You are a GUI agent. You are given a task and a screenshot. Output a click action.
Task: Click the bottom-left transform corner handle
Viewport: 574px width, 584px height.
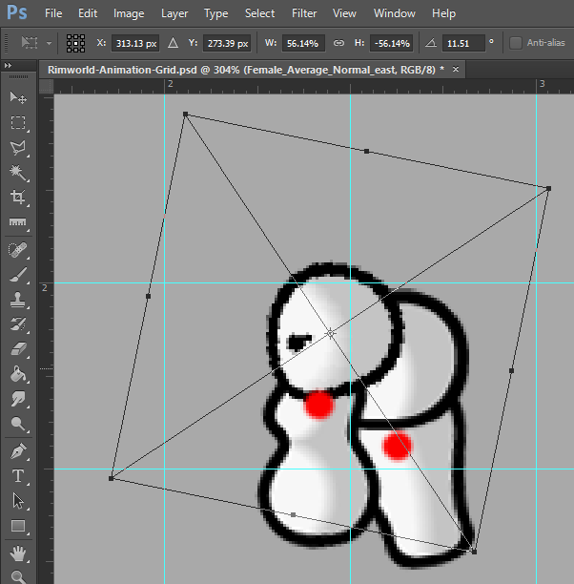111,478
